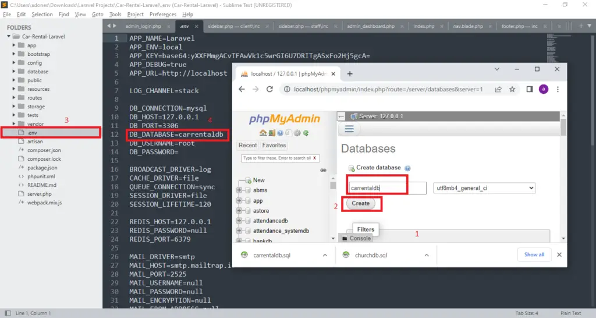Click Plain Text syntax in status bar
This screenshot has height=318, width=596.
570,313
